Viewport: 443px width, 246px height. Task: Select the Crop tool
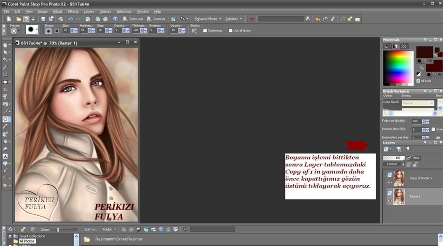(5, 74)
